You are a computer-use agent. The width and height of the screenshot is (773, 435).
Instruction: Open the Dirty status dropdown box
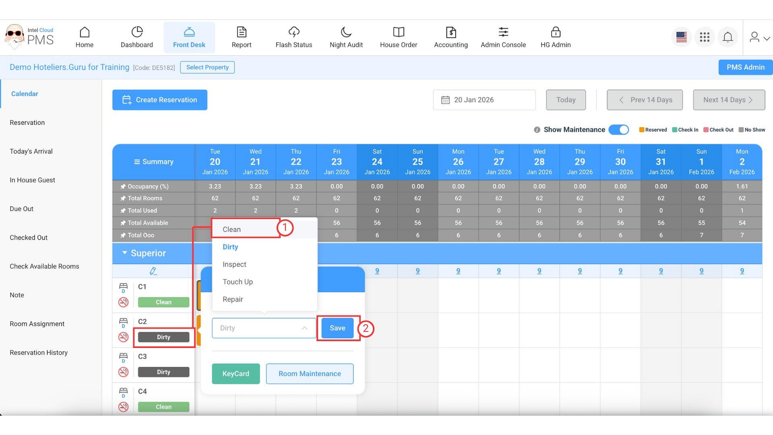pyautogui.click(x=264, y=328)
